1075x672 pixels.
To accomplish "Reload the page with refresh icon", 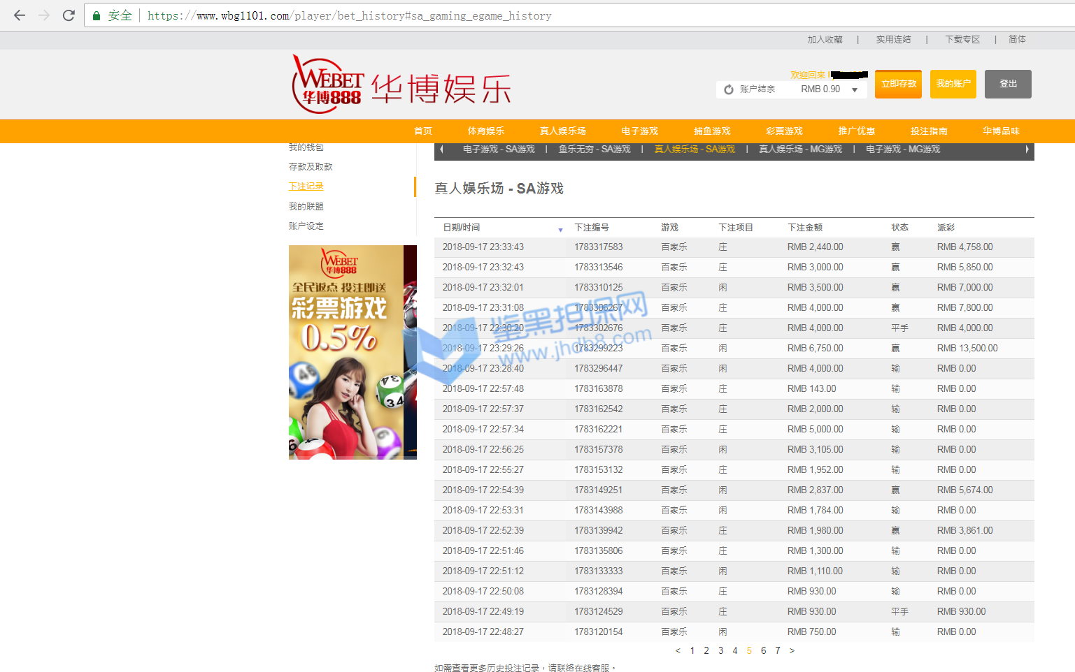I will point(69,15).
